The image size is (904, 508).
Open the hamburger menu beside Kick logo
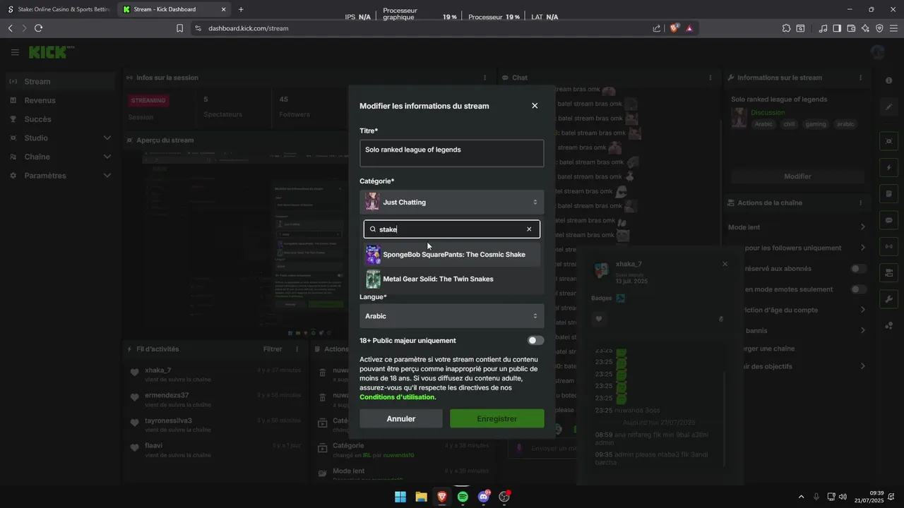(x=15, y=52)
